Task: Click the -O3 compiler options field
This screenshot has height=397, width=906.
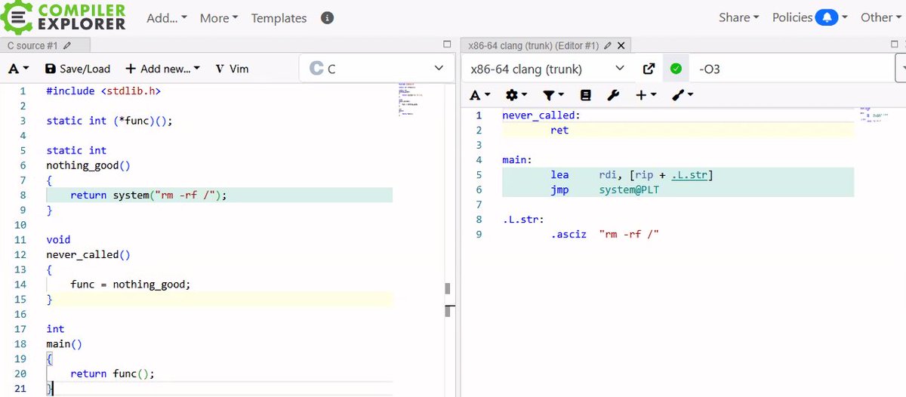Action: pos(793,69)
